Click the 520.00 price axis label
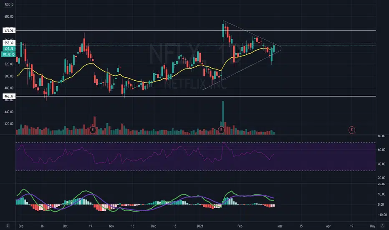 (x=9, y=64)
